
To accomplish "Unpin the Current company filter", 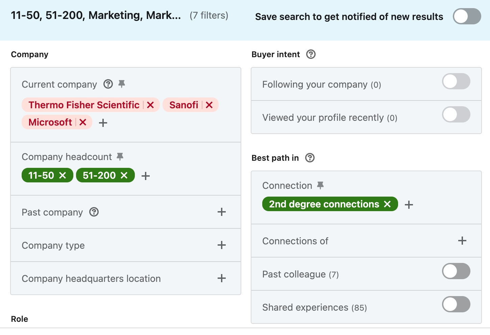I will point(122,84).
